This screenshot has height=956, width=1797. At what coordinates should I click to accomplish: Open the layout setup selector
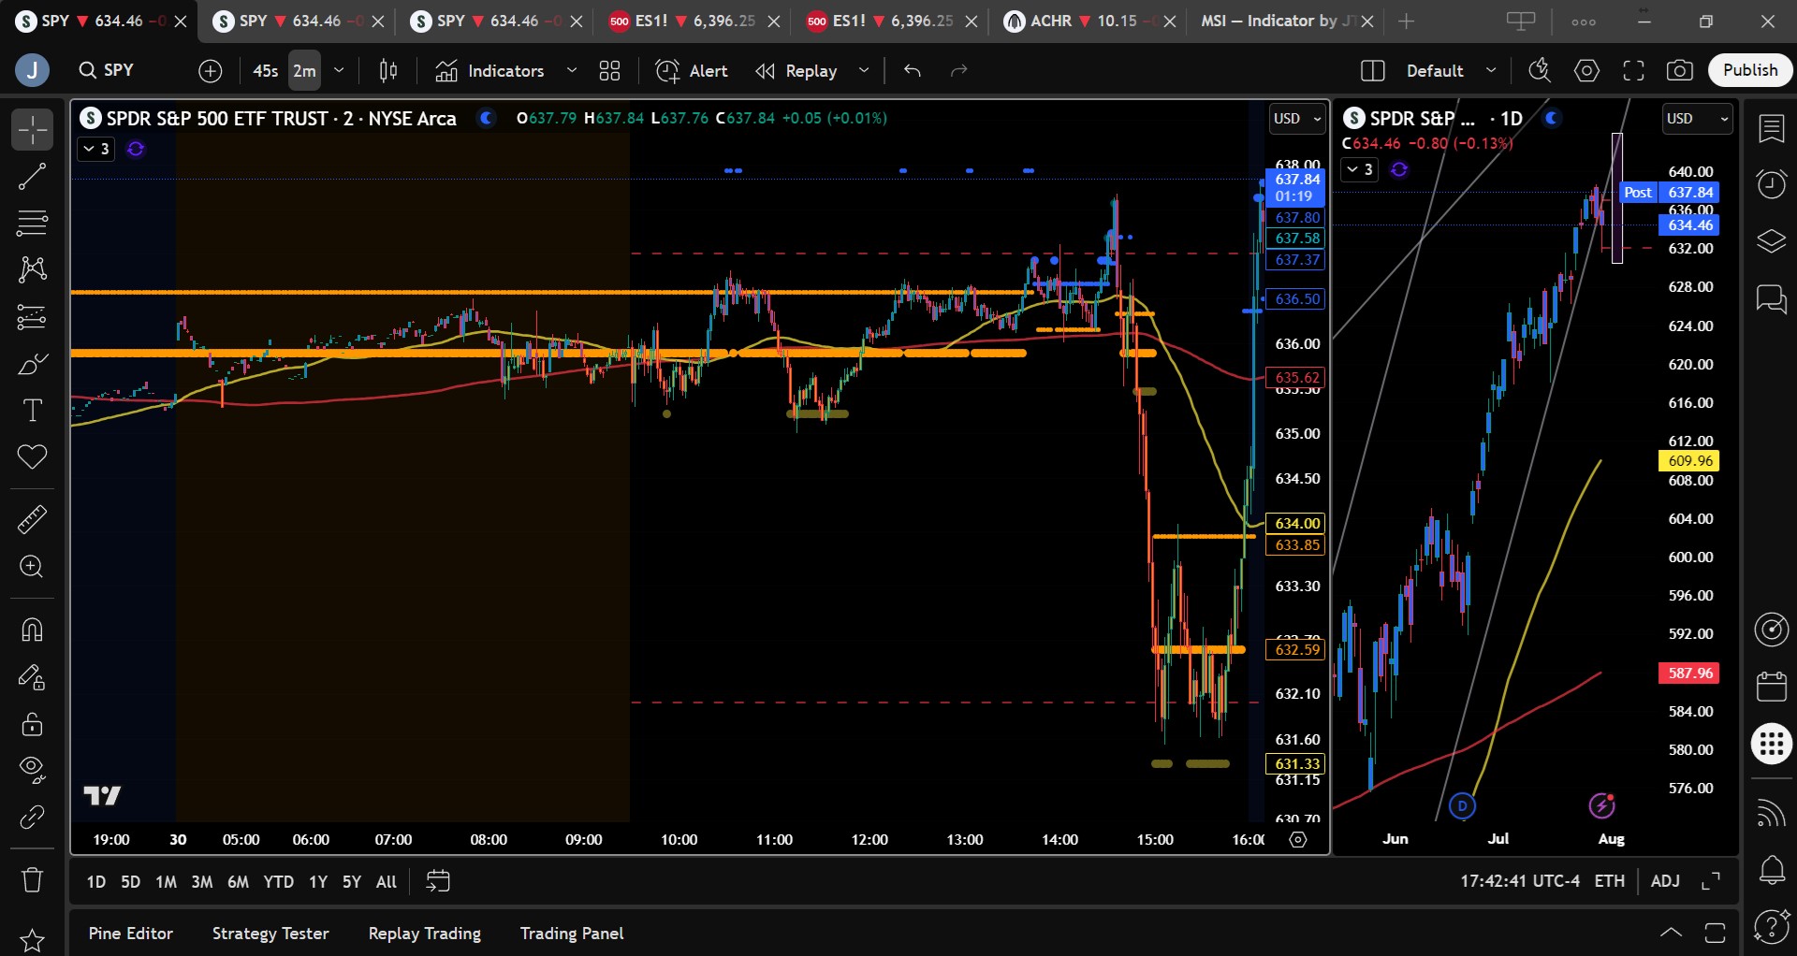coord(1373,70)
